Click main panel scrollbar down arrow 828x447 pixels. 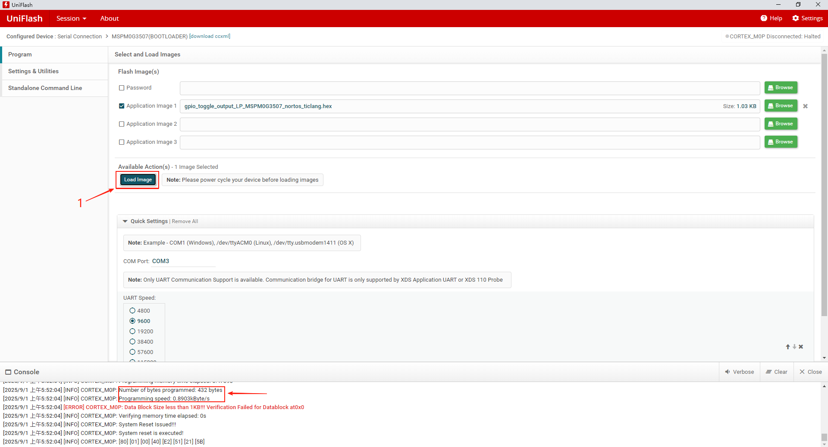click(824, 358)
